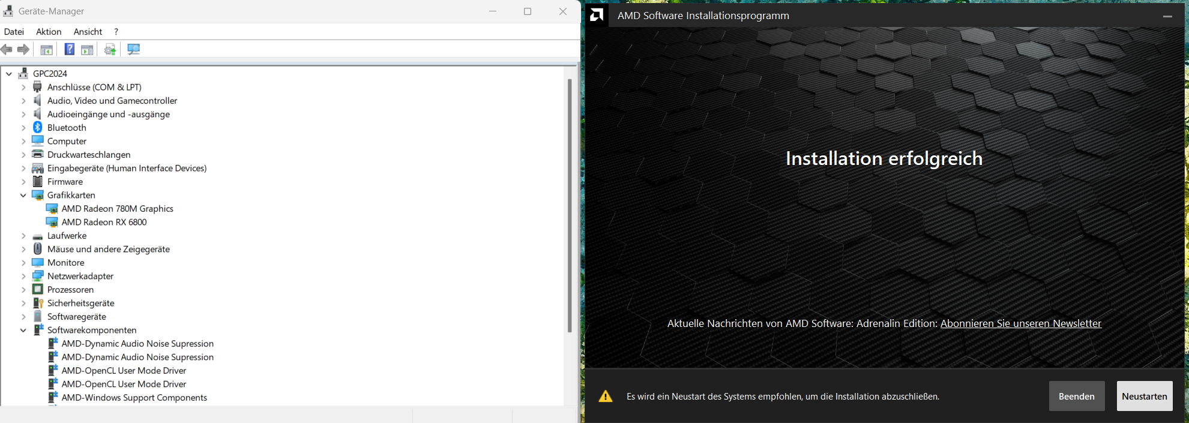1189x423 pixels.
Task: Click the Mäuse und andere Zeigegeräte icon
Action: point(38,248)
